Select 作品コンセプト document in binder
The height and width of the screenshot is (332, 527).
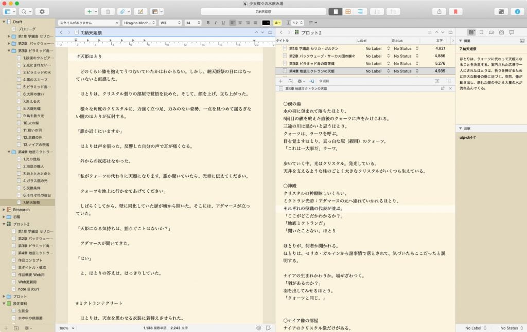(x=30, y=260)
